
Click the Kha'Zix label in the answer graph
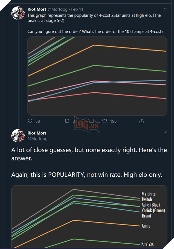click(147, 244)
